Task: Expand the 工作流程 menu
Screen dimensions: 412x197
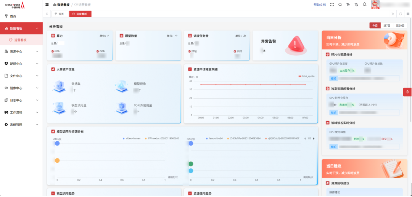Action: pos(21,112)
